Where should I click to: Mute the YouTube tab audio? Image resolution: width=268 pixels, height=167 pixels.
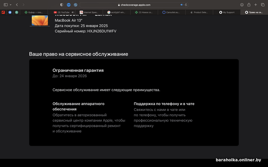[x=73, y=12]
